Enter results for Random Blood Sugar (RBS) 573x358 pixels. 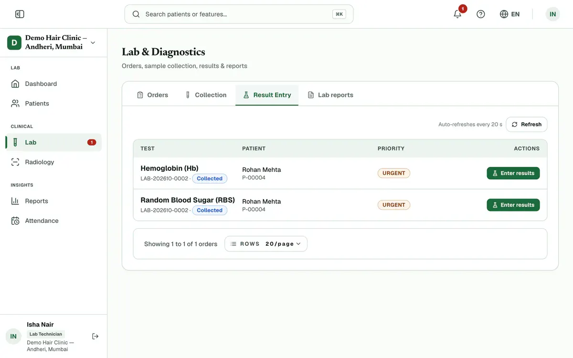tap(513, 205)
